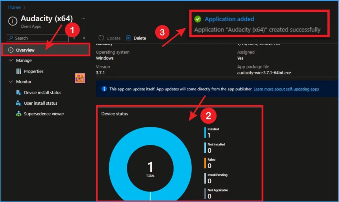Select the Operating system value Windows
The width and height of the screenshot is (339, 202).
pos(105,58)
